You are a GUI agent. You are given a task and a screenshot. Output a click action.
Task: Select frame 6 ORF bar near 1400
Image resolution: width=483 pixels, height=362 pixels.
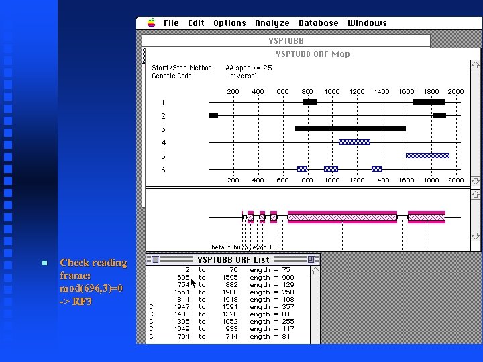tap(377, 169)
